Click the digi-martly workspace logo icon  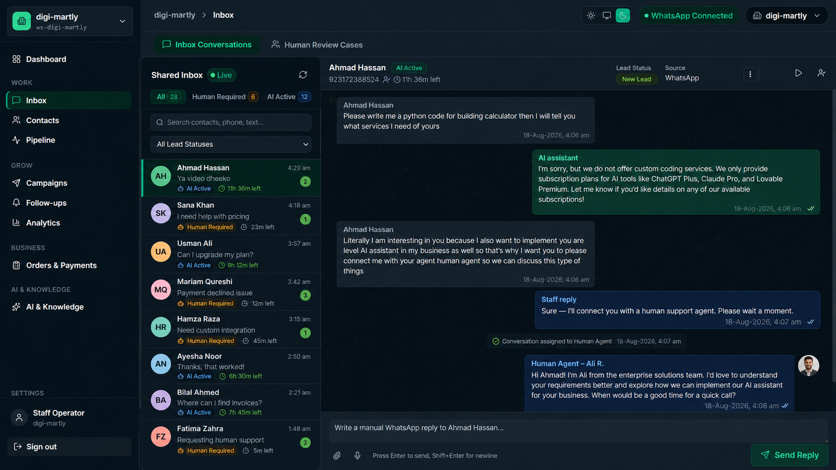(x=21, y=21)
